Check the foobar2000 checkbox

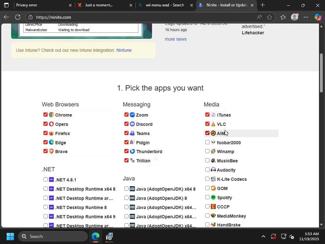tap(207, 142)
